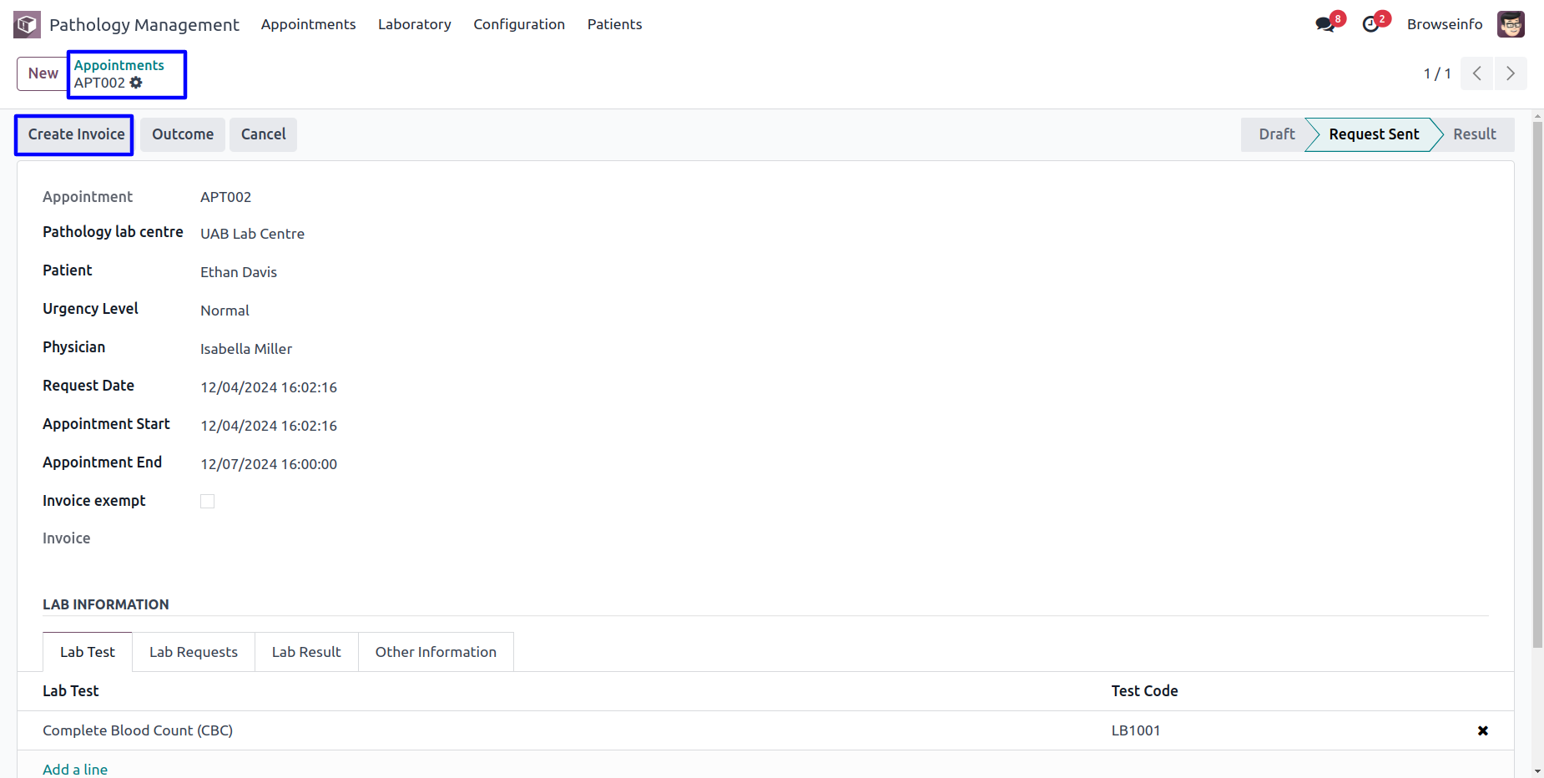The image size is (1544, 778).
Task: Open the Configuration menu
Action: pyautogui.click(x=519, y=24)
